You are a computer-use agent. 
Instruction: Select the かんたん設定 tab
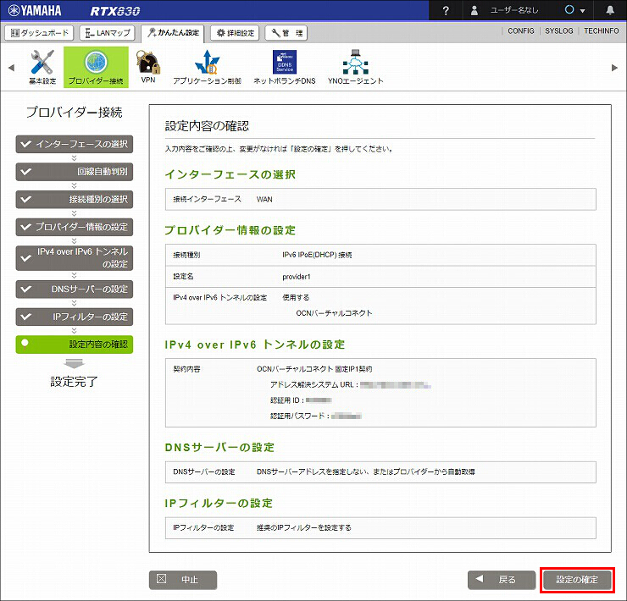[173, 33]
